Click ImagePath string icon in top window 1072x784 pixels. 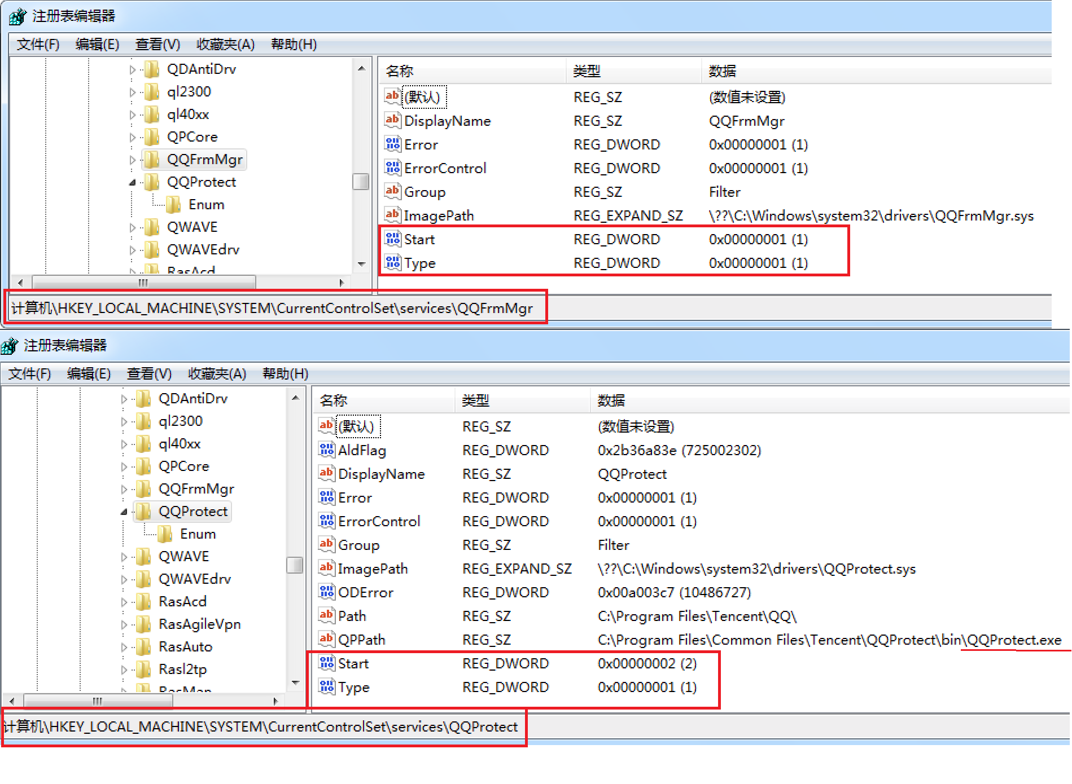(x=392, y=215)
